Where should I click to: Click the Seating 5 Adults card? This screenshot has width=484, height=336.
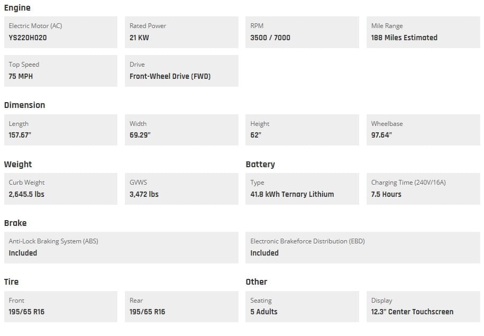[x=302, y=307]
